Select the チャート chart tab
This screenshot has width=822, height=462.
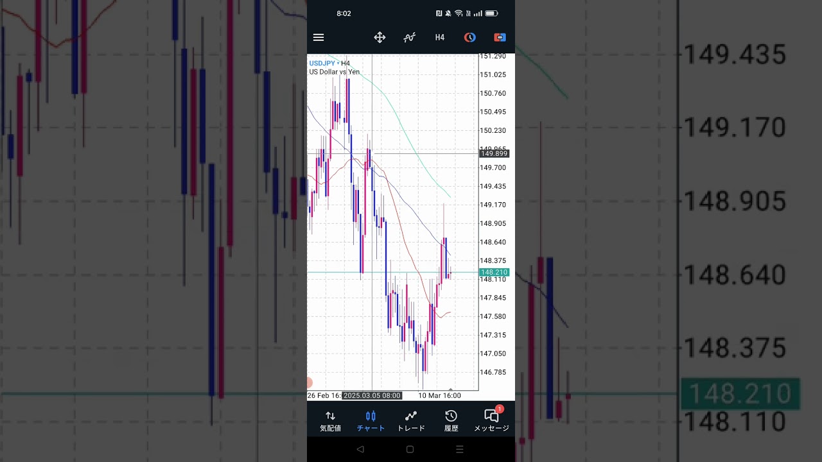click(x=371, y=421)
